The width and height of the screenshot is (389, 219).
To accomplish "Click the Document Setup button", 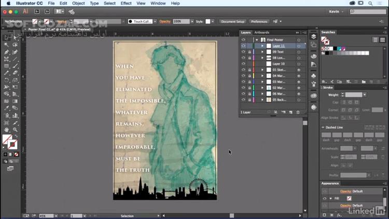I will 233,22.
